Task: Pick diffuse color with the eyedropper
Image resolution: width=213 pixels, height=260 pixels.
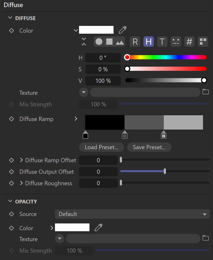Action: coord(122,30)
